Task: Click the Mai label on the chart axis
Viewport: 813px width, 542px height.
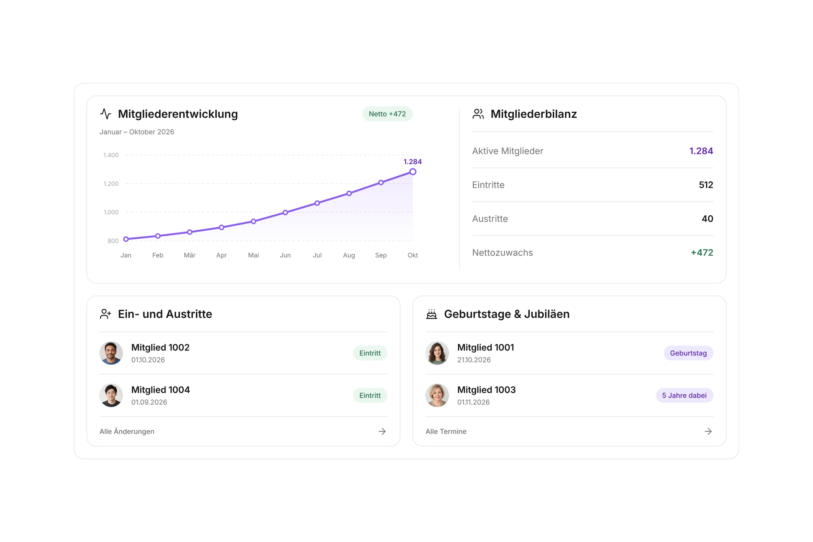Action: (x=253, y=255)
